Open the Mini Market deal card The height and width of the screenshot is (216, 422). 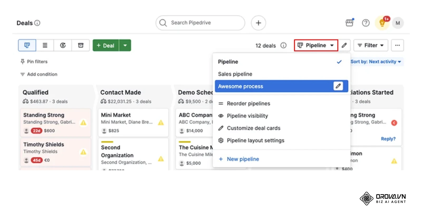133,123
